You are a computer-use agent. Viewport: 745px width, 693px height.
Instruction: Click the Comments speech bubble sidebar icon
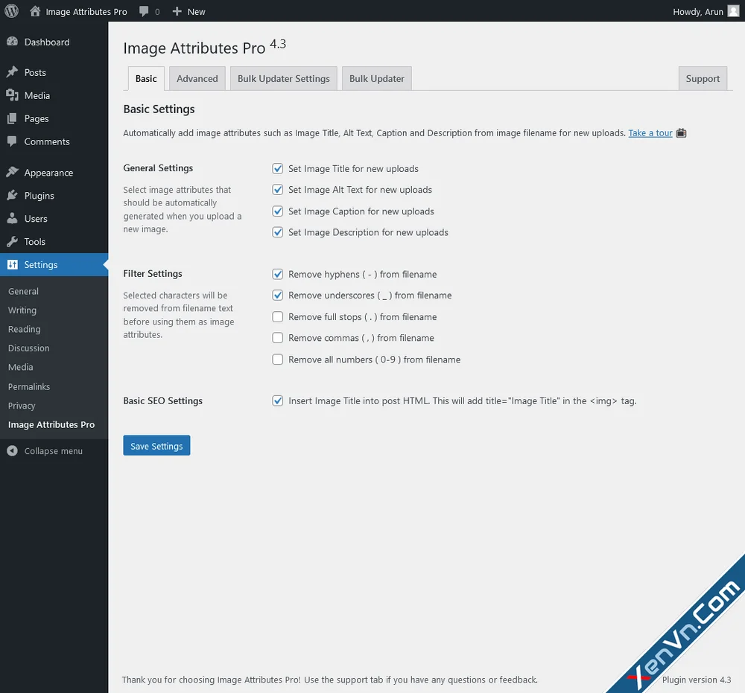pyautogui.click(x=13, y=141)
